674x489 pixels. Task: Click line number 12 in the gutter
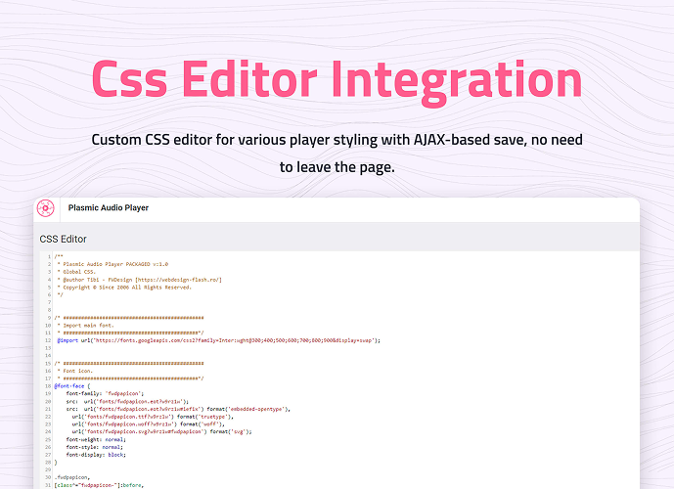[x=48, y=340]
